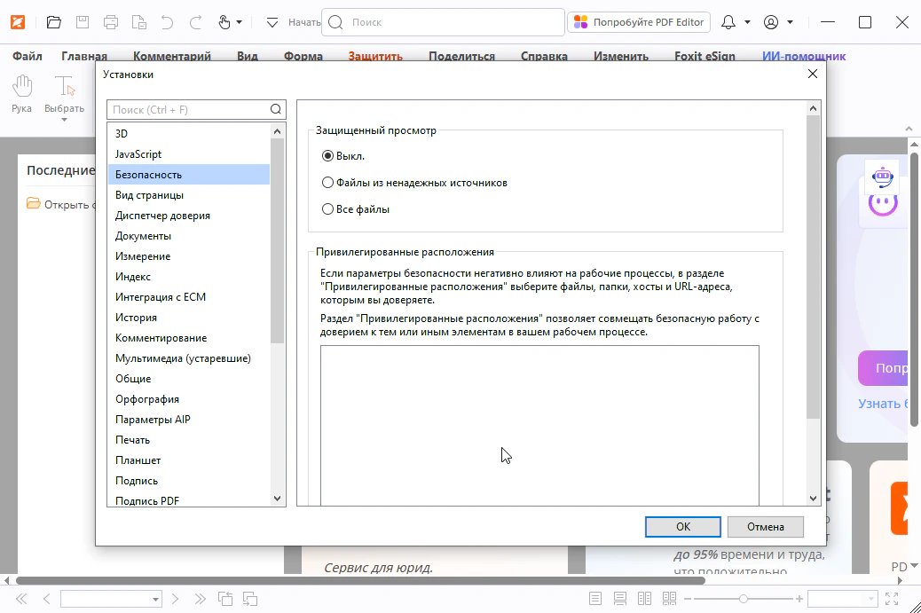Choose the Все файлы radio option
Image resolution: width=921 pixels, height=613 pixels.
click(x=327, y=209)
